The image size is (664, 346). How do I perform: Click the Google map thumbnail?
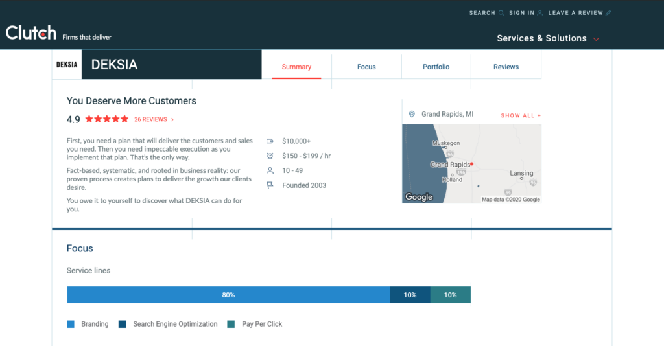click(472, 164)
